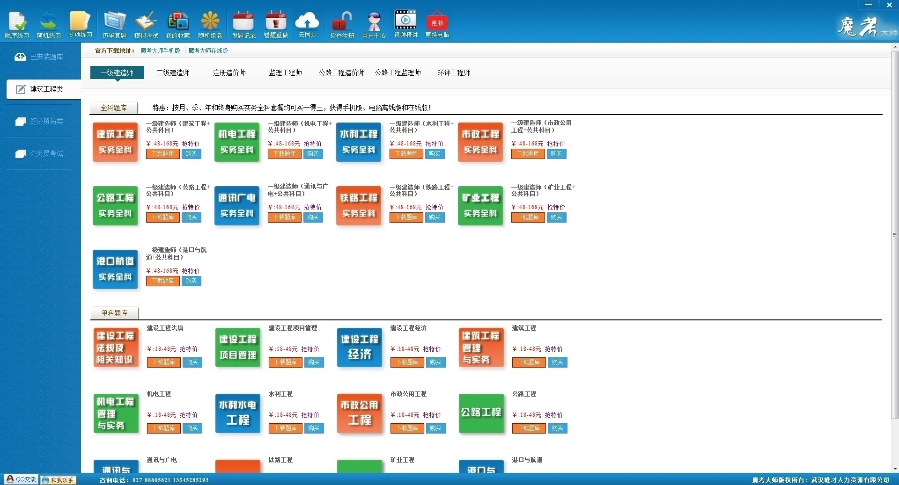Click 建筑工程实务全科 tile

pos(115,142)
